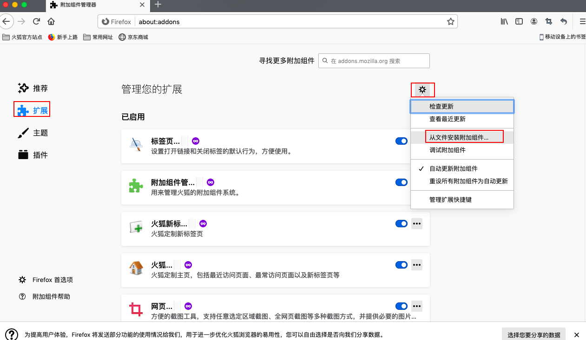
Task: Choose 查看最近更新 menu entry
Action: coord(462,119)
